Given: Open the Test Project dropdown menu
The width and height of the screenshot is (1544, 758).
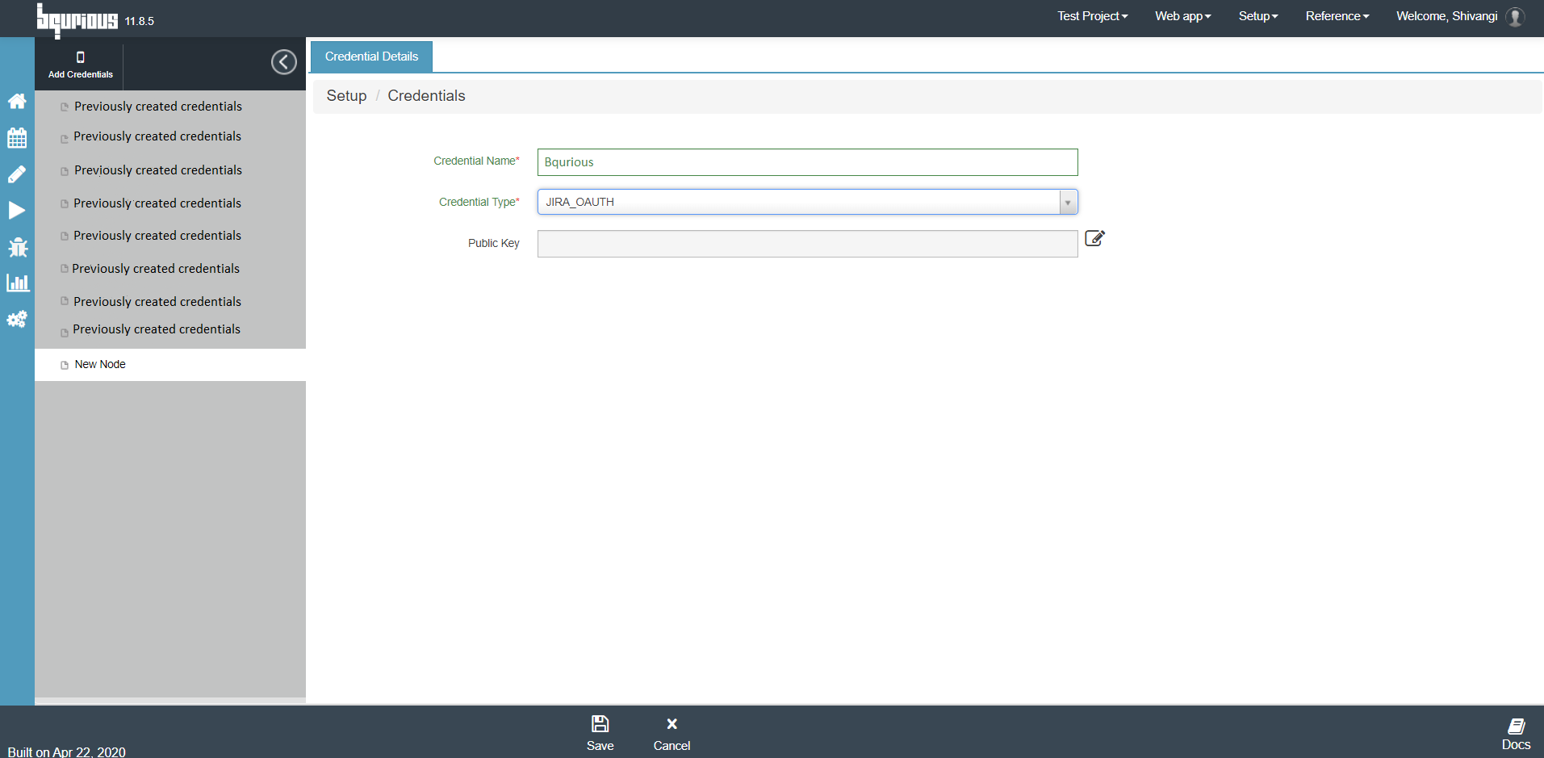Looking at the screenshot, I should (1093, 16).
